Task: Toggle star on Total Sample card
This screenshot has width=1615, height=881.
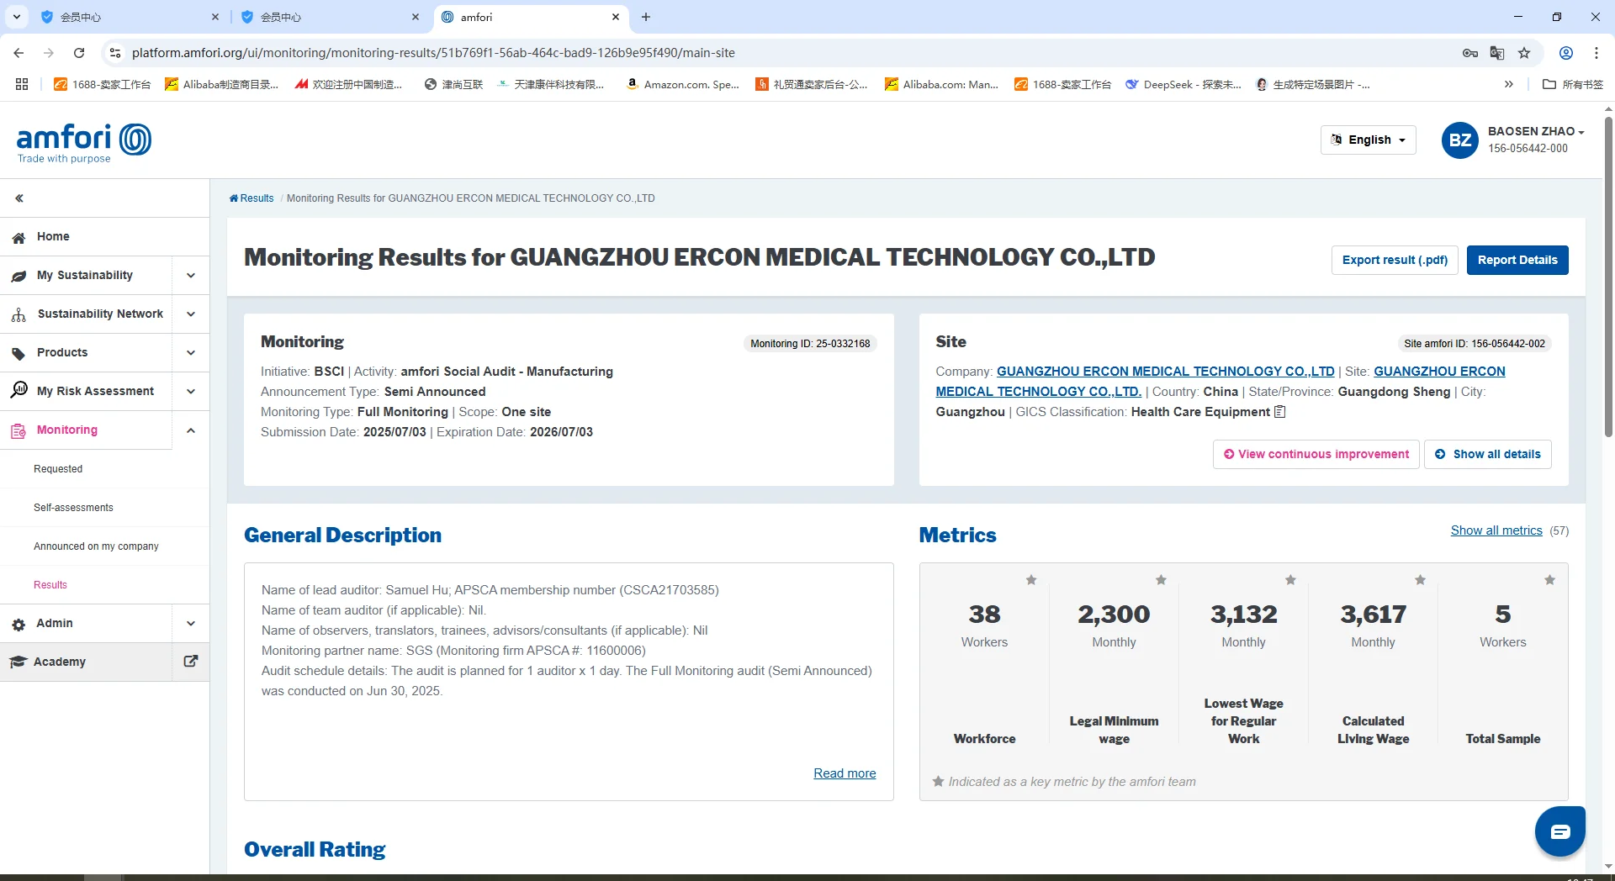Action: click(1549, 580)
